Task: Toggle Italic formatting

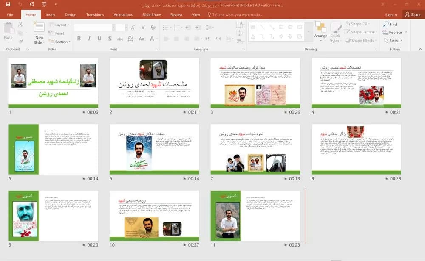Action: pyautogui.click(x=89, y=39)
